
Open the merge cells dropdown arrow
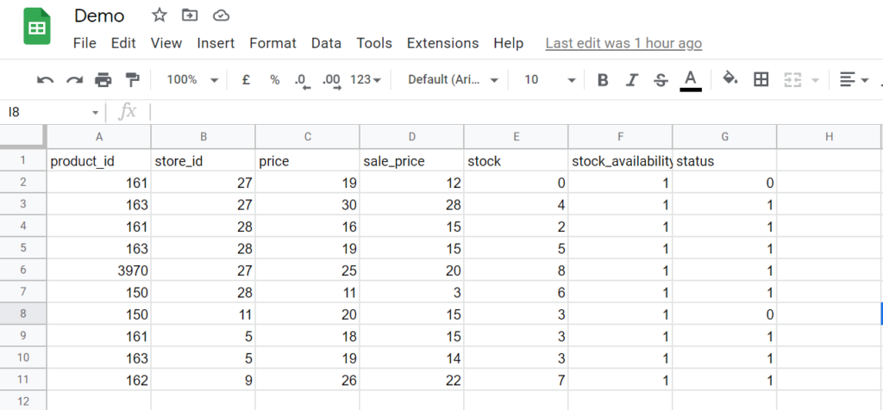point(815,80)
